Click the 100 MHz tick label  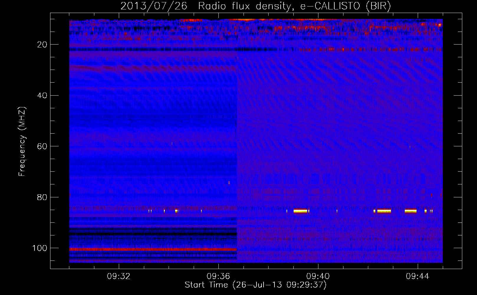click(40, 248)
